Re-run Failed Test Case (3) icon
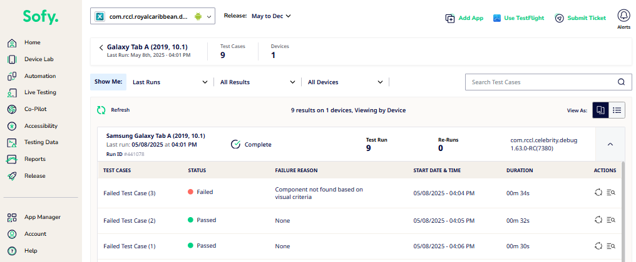The width and height of the screenshot is (636, 262). coord(598,193)
